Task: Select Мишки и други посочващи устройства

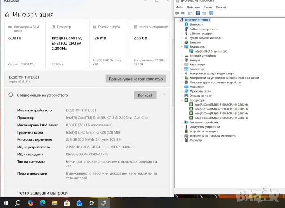Action: 216,82
